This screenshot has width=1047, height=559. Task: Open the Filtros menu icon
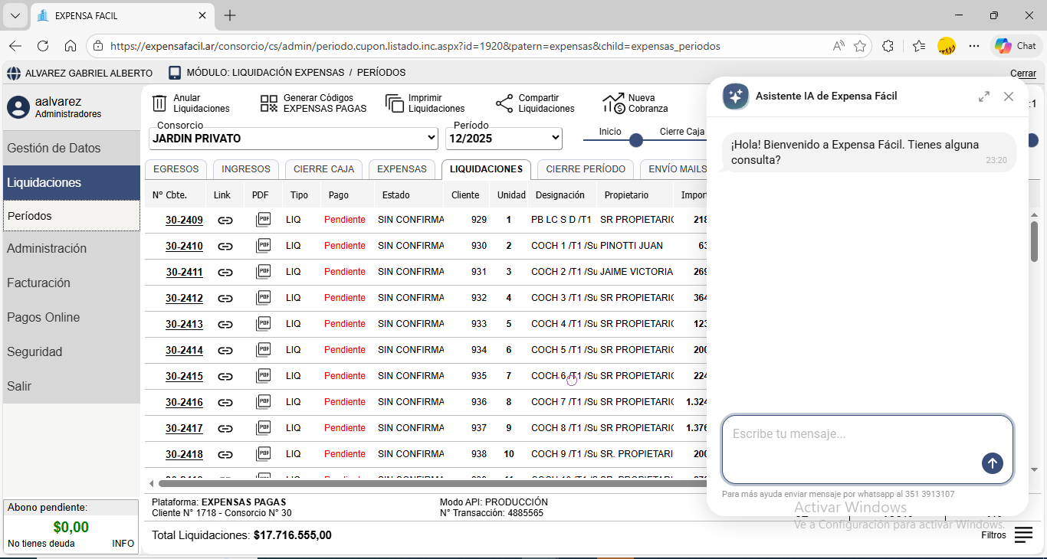[x=1023, y=534]
